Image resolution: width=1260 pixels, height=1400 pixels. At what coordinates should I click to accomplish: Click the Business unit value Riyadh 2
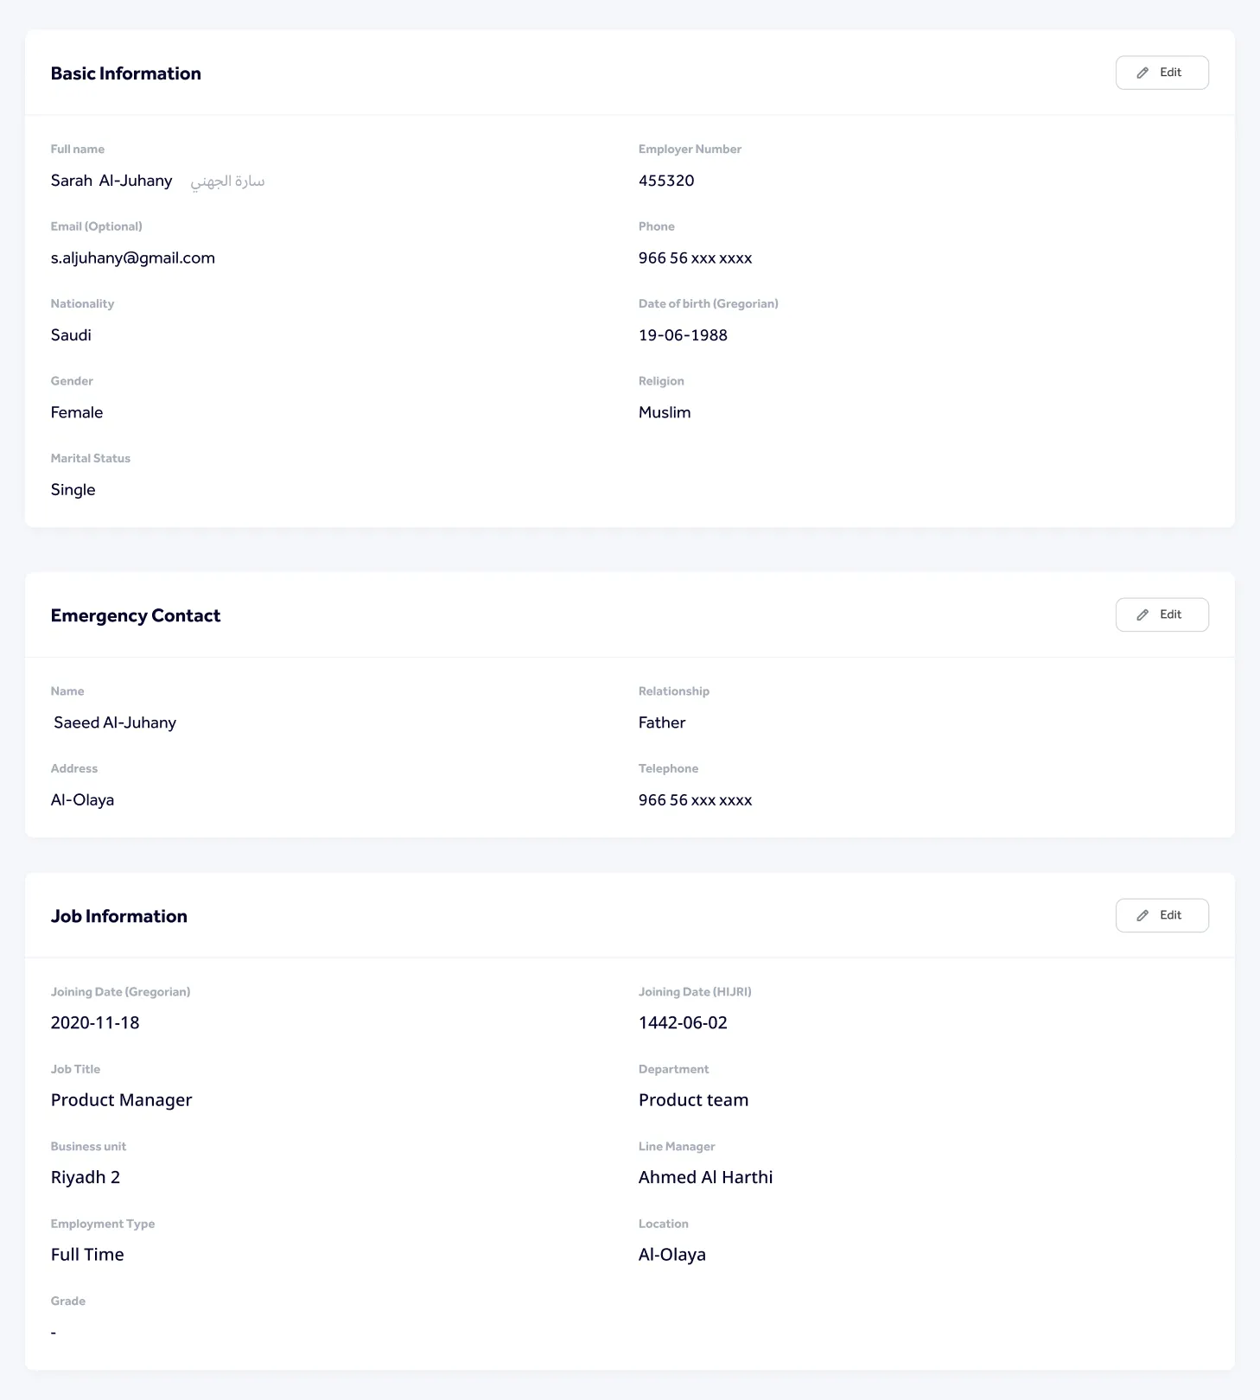[x=86, y=1177]
